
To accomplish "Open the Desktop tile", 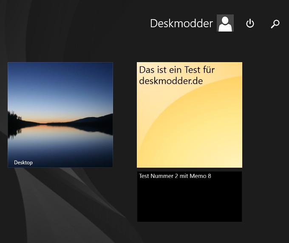I will point(60,115).
